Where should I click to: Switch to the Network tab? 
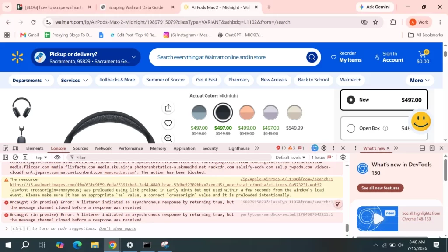point(103,148)
